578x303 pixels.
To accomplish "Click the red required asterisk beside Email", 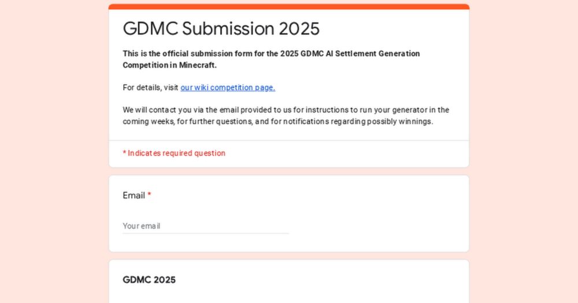I will tap(149, 194).
